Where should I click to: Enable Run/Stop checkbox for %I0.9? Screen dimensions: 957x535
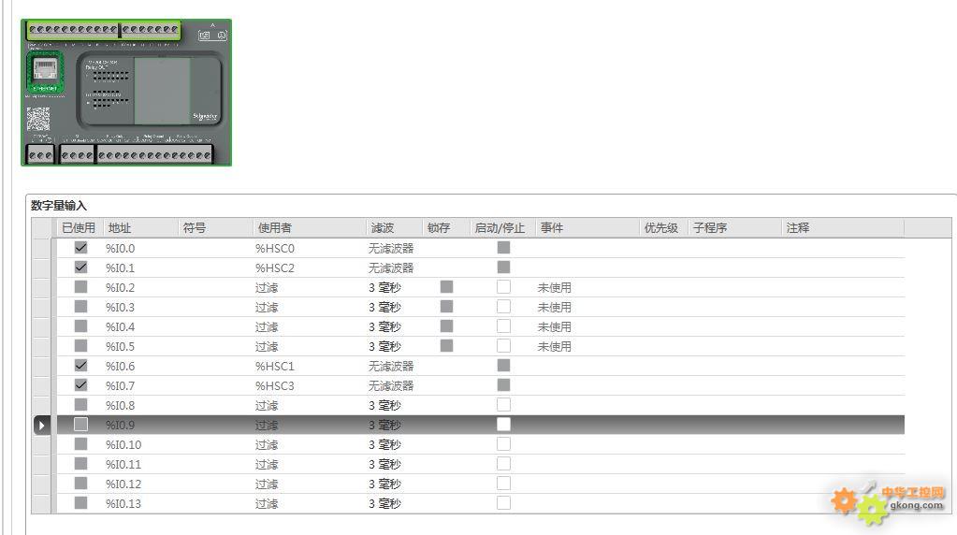click(x=503, y=424)
